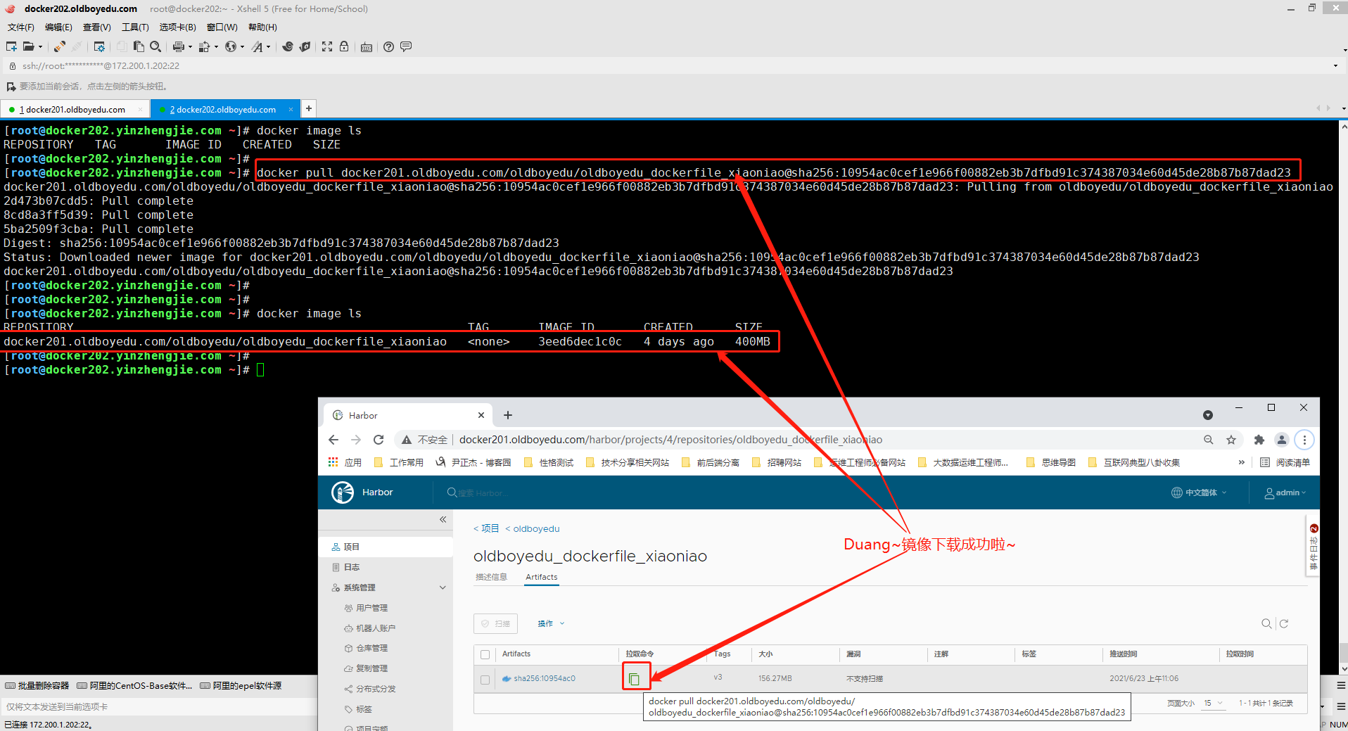Image resolution: width=1348 pixels, height=731 pixels.
Task: Toggle Xshell full screen mode icon
Action: coord(327,46)
